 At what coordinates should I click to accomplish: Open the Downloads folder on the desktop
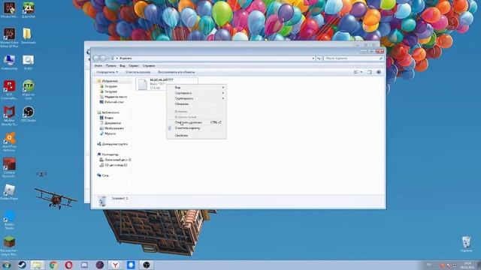[28, 36]
